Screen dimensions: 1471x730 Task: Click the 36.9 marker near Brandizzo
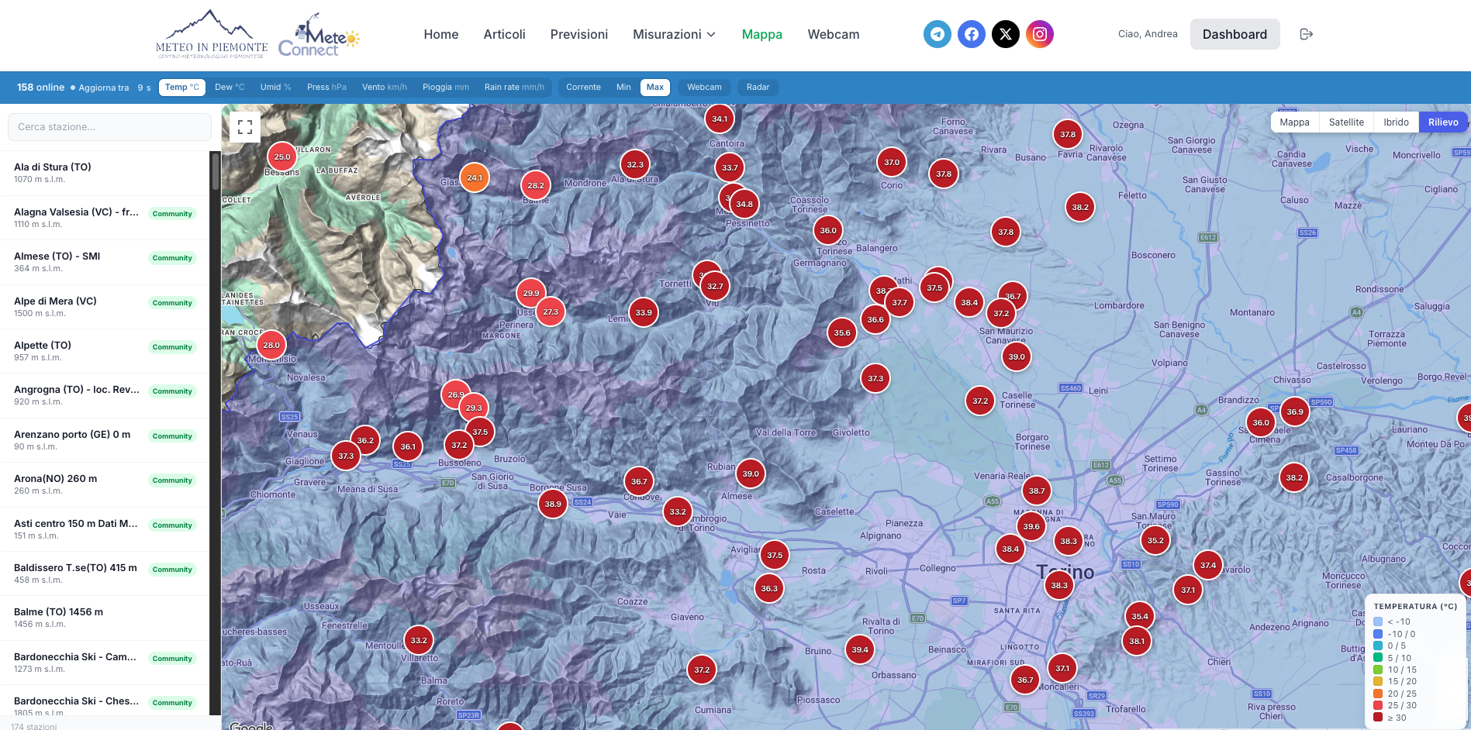(1295, 411)
